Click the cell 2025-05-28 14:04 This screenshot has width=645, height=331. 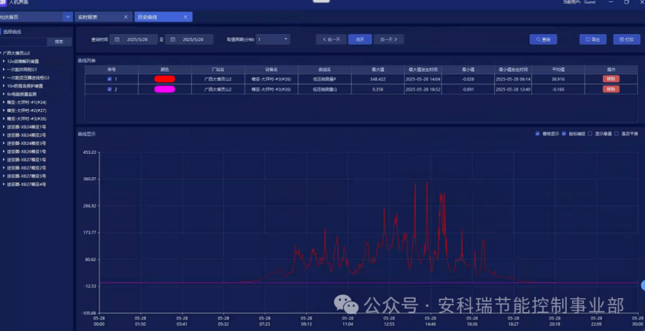(x=423, y=79)
